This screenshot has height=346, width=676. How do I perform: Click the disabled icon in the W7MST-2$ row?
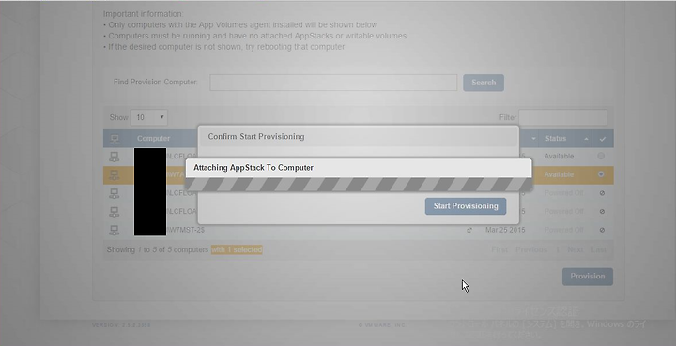coord(602,230)
